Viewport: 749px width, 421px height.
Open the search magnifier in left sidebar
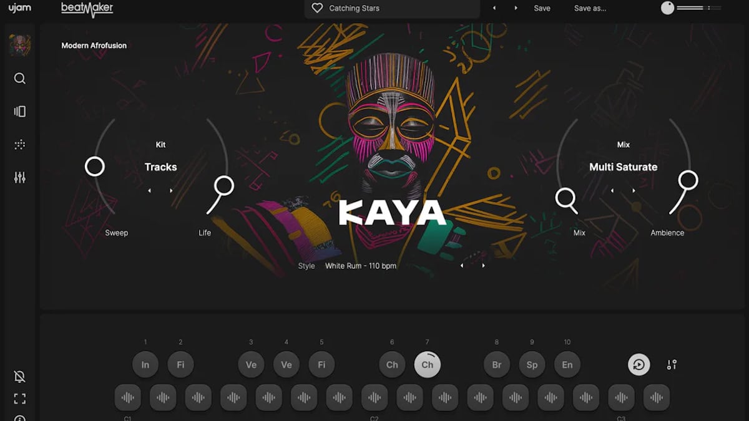20,79
